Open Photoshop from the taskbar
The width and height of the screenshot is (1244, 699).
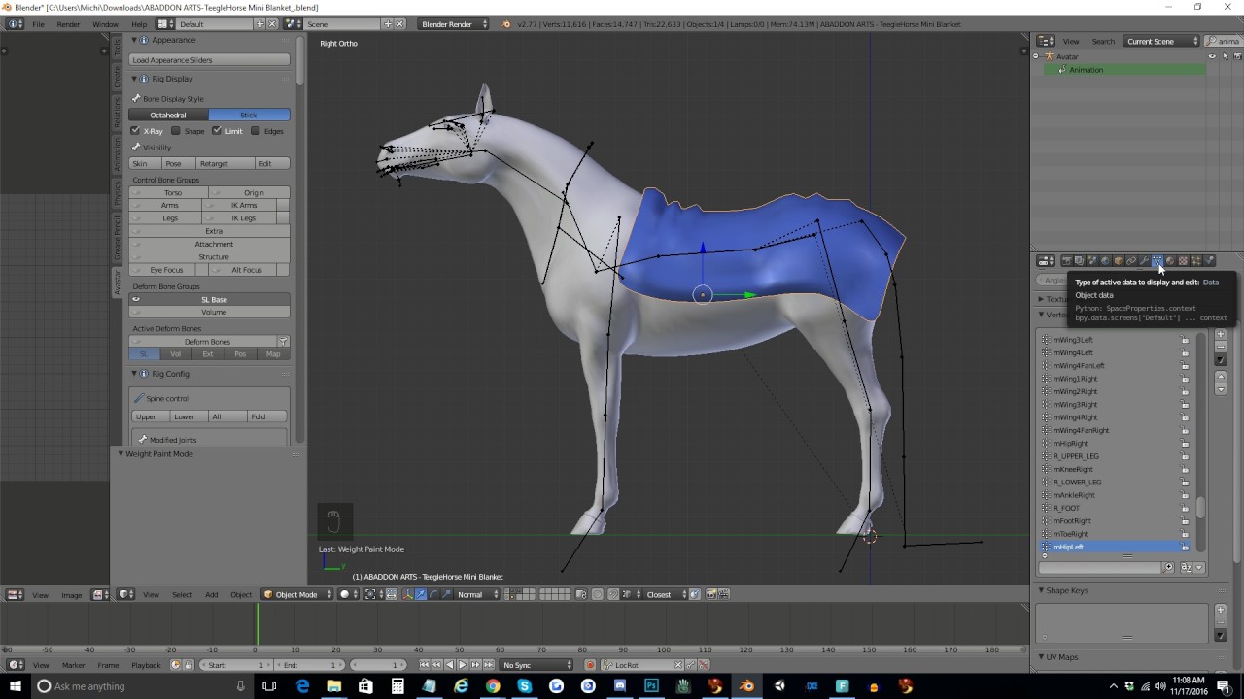pyautogui.click(x=651, y=686)
